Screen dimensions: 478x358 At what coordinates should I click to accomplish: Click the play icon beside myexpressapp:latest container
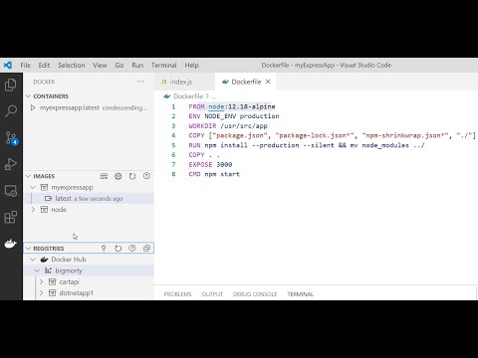33,107
